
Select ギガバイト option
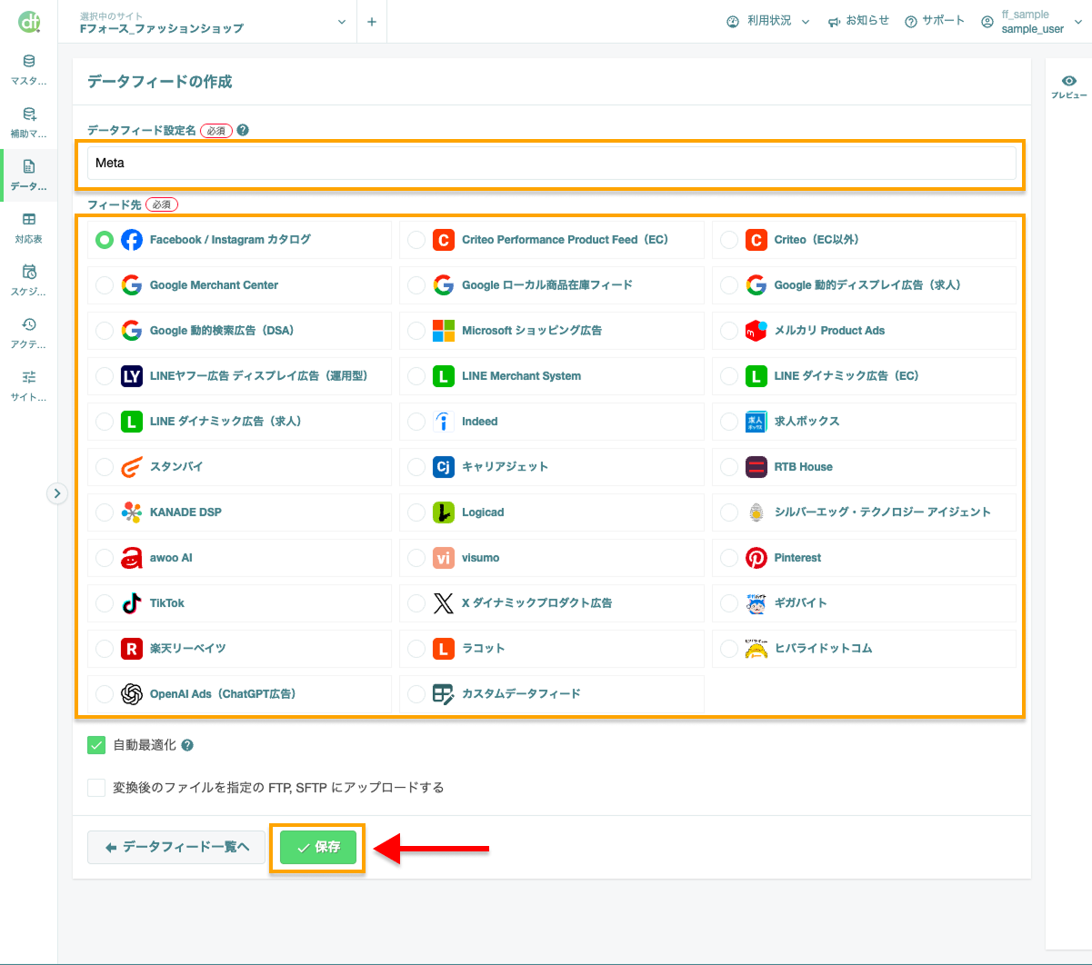(864, 603)
